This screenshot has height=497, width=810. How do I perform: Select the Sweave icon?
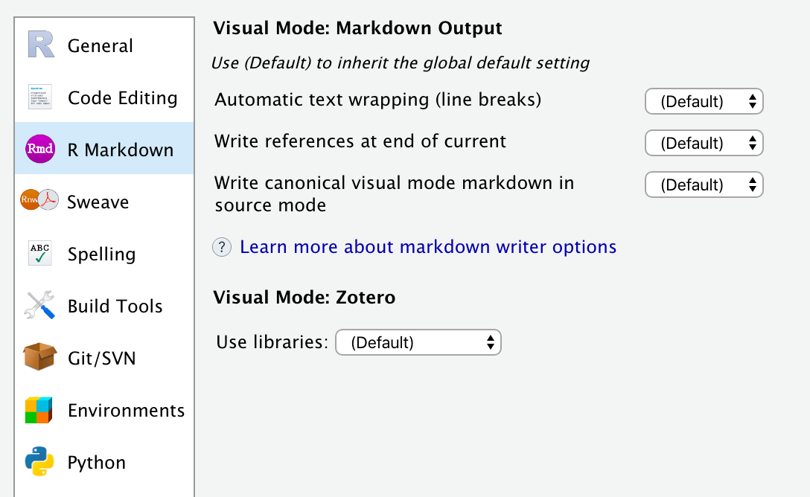click(38, 201)
